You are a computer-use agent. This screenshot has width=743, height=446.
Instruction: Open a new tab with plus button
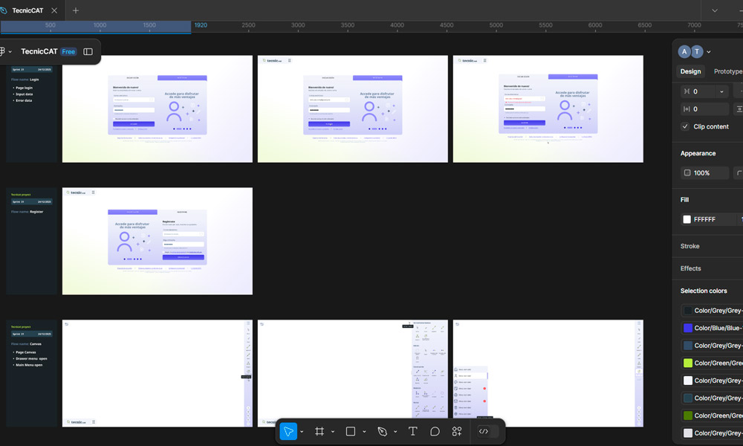pyautogui.click(x=76, y=10)
